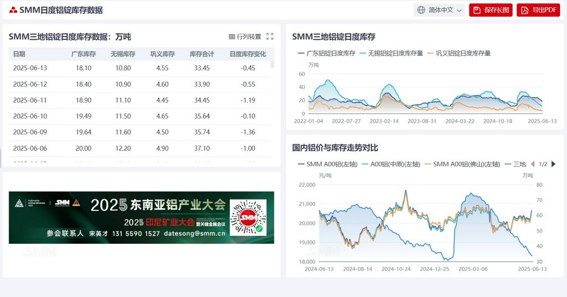This screenshot has width=567, height=297.
Task: Click the SMM red logo icon
Action: coord(13,10)
